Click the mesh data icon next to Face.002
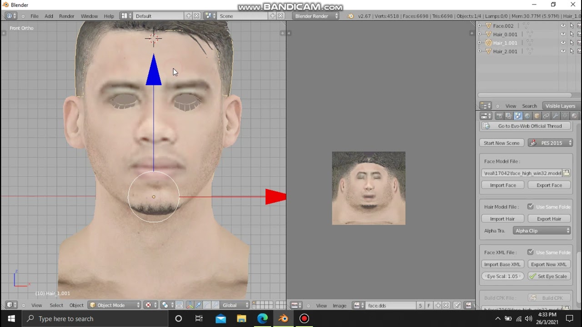582x327 pixels. click(526, 26)
